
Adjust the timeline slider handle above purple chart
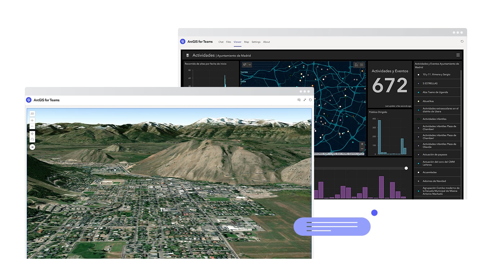click(406, 168)
